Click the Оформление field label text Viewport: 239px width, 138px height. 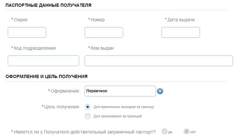(x=65, y=91)
